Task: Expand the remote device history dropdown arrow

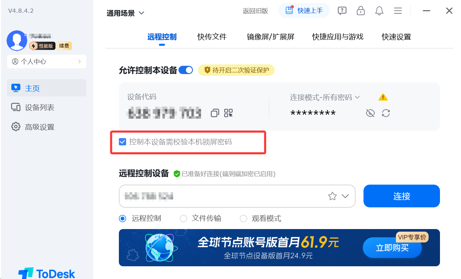Action: 345,196
